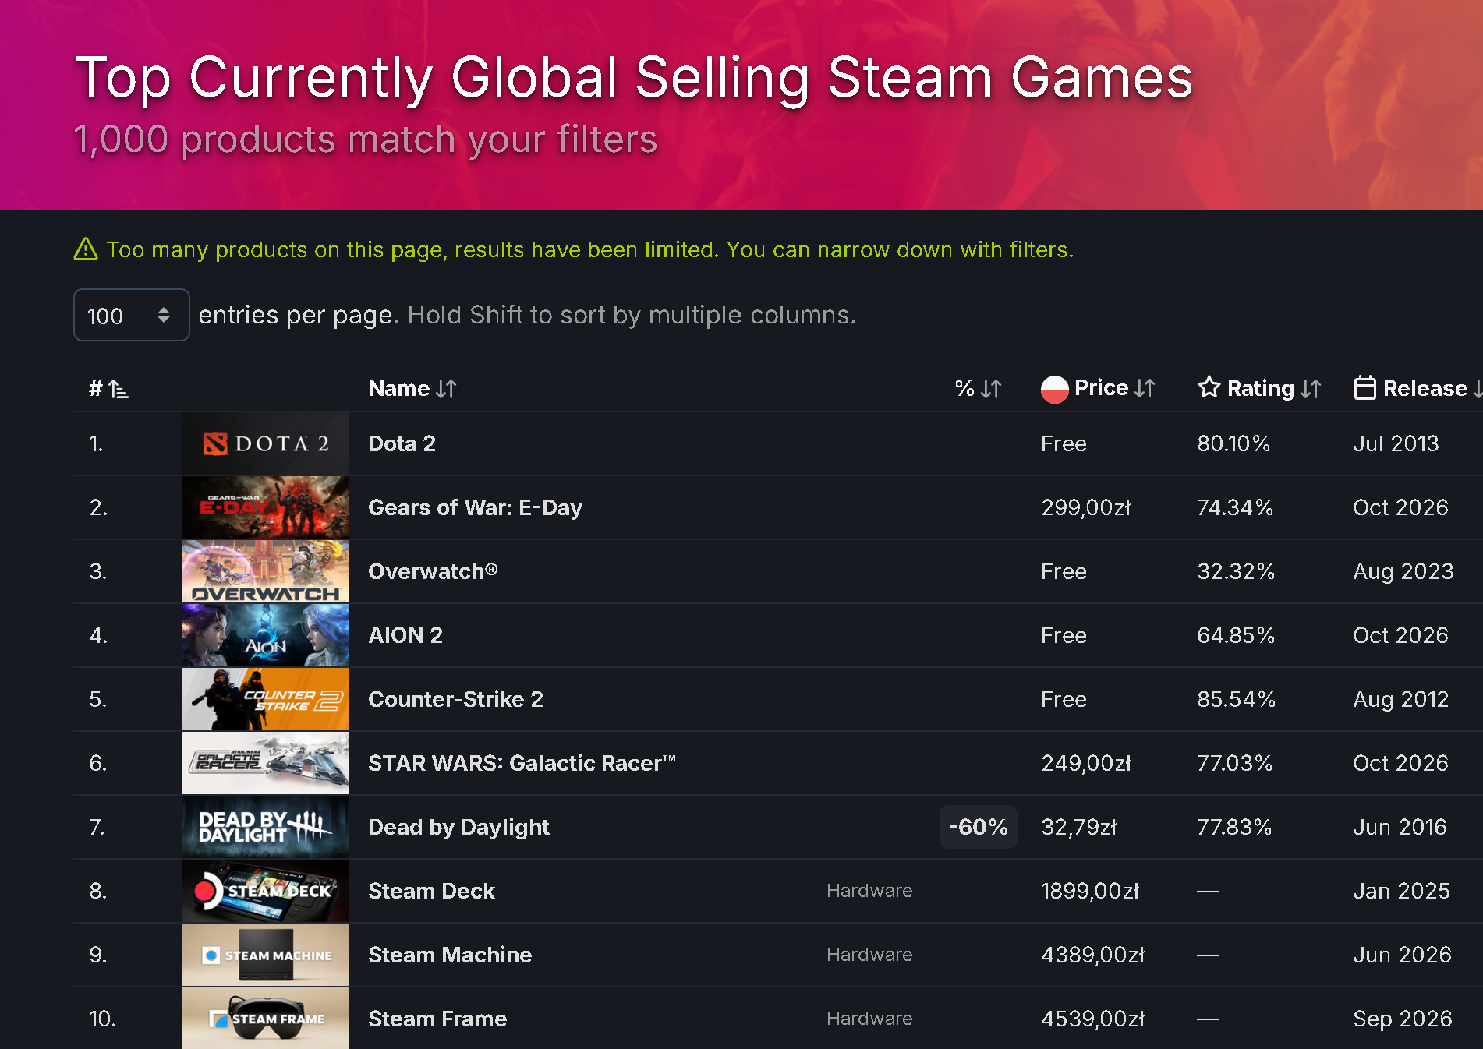Open STAR WARS: Galactic Racer link
The width and height of the screenshot is (1483, 1049).
(522, 763)
